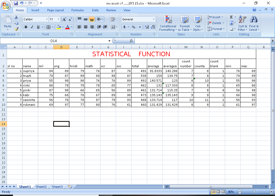Open the General number format dropdown
275x196 pixels.
click(x=154, y=19)
